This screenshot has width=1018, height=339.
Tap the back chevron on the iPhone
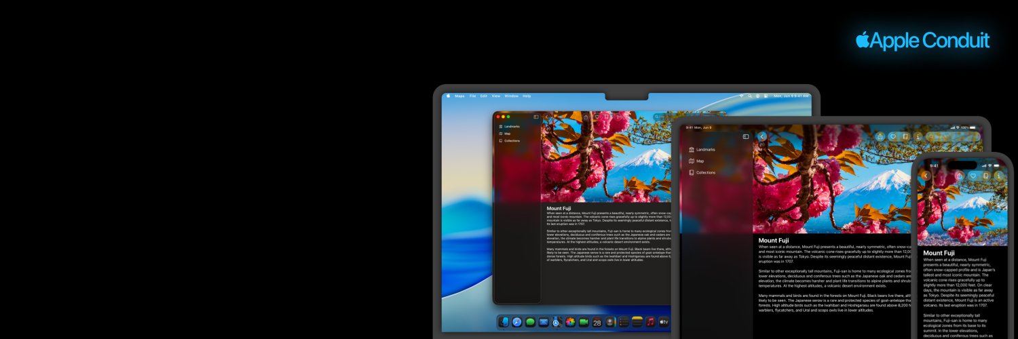tap(926, 176)
